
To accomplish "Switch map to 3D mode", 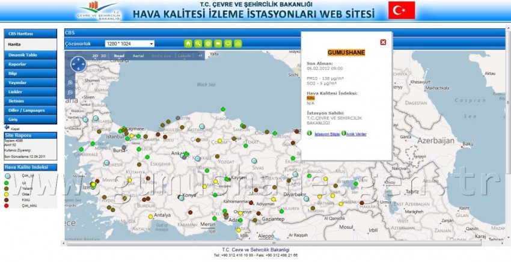I will [x=103, y=56].
